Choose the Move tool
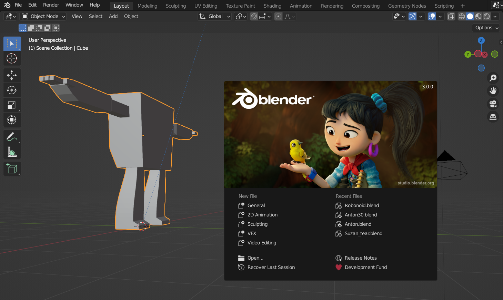 (12, 75)
